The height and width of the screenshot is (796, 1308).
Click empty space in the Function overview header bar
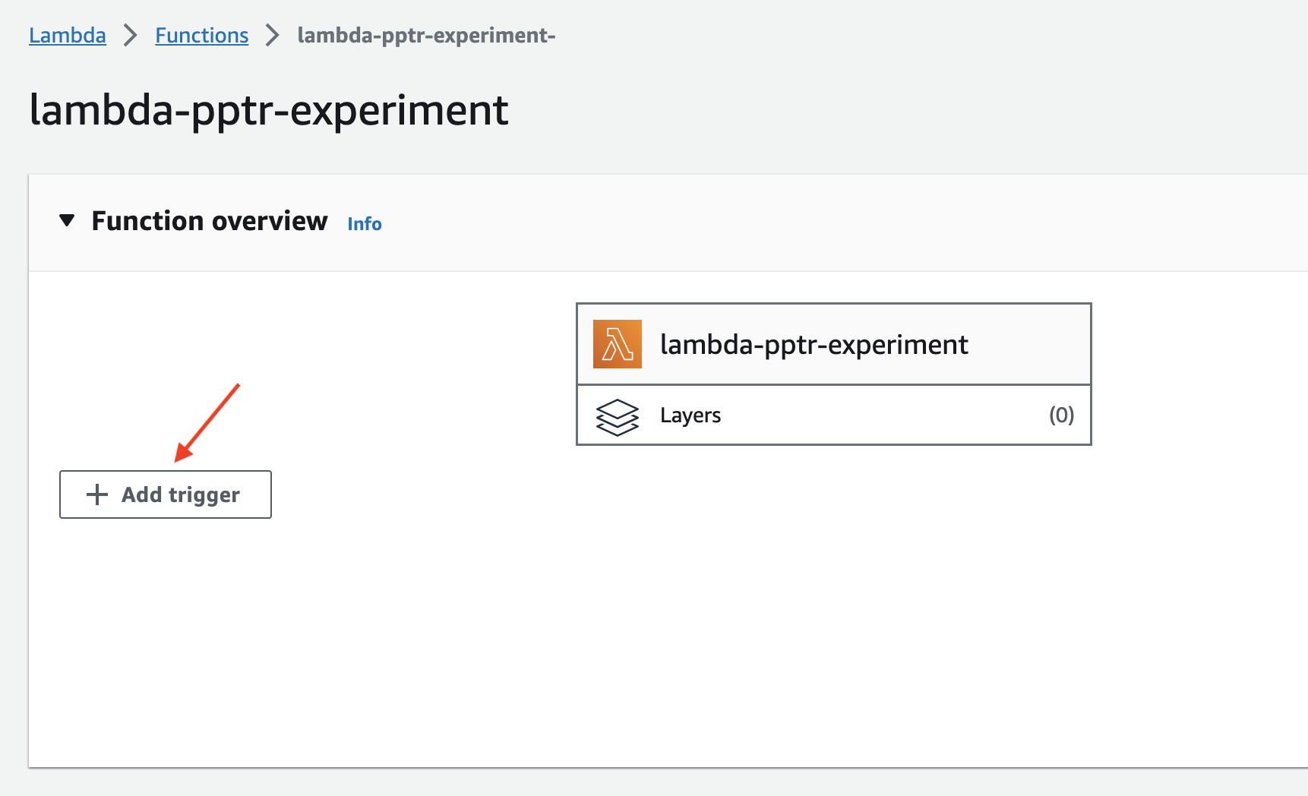(x=836, y=223)
